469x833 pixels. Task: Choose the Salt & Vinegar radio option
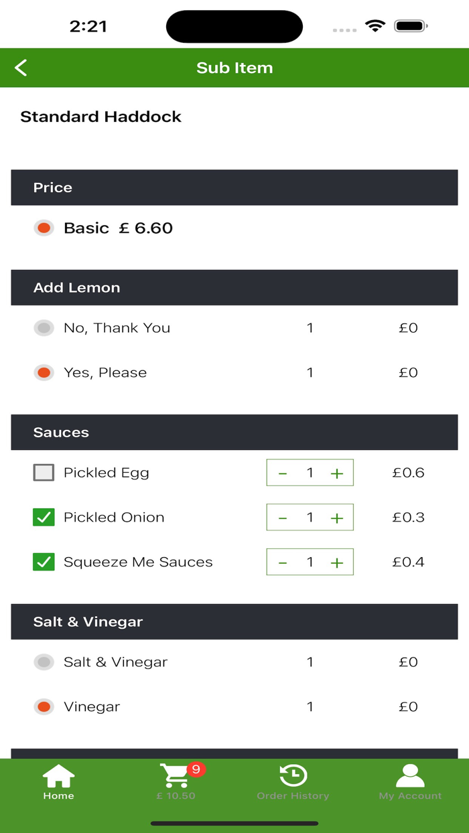pyautogui.click(x=44, y=662)
